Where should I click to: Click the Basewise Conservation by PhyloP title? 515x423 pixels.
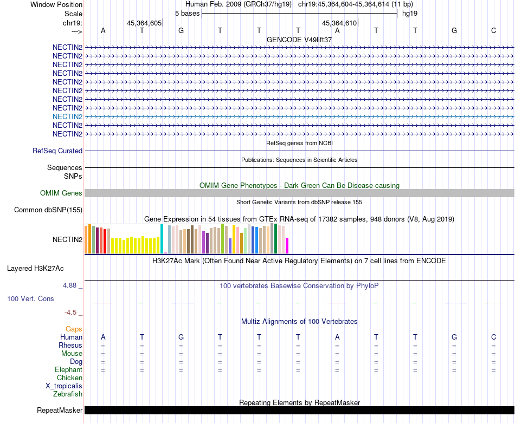click(x=299, y=286)
